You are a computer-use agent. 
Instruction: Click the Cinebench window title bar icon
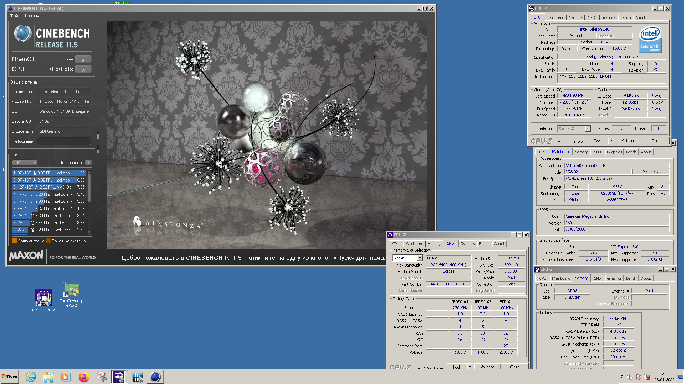tap(10, 8)
